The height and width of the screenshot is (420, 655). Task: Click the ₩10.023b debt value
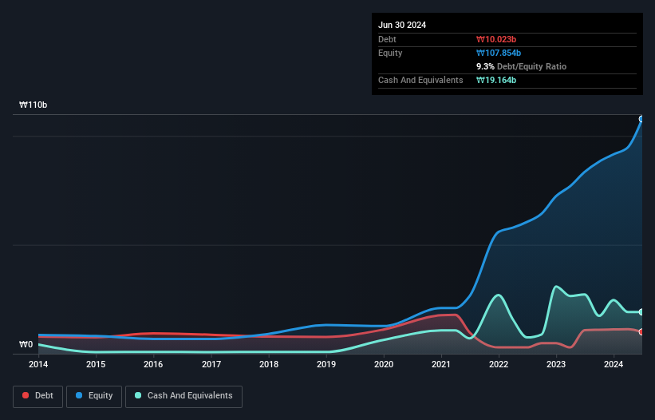496,39
